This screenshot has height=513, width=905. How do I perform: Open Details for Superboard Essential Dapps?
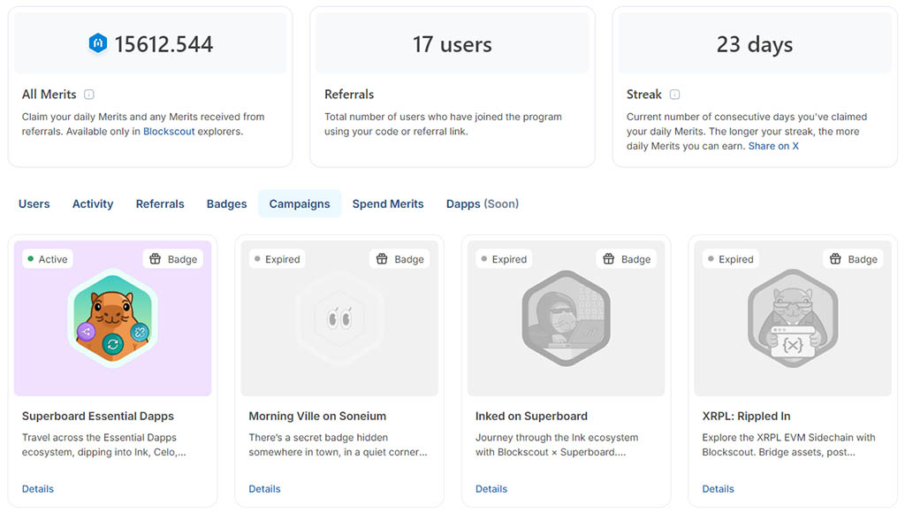click(38, 488)
